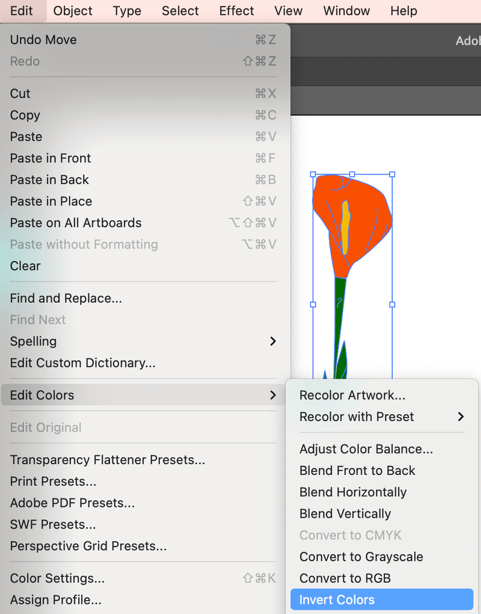Choose Convert to Grayscale
This screenshot has width=481, height=614.
pos(361,557)
